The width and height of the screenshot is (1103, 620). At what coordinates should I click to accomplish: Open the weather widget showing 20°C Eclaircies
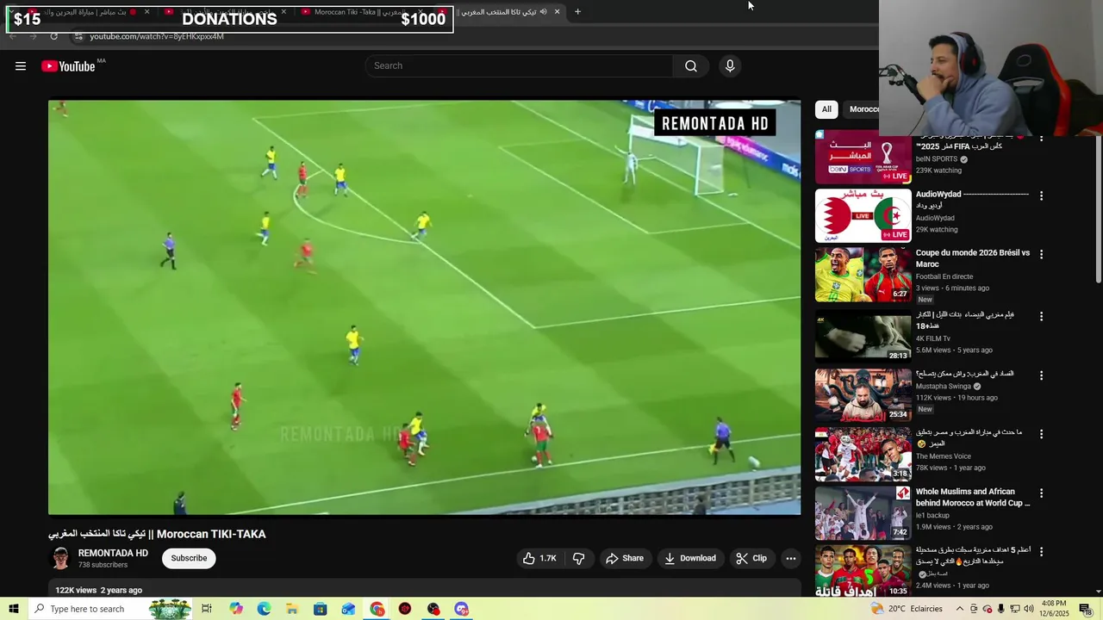[907, 609]
